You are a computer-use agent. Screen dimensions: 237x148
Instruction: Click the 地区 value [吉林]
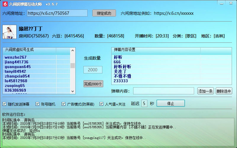[219, 36]
